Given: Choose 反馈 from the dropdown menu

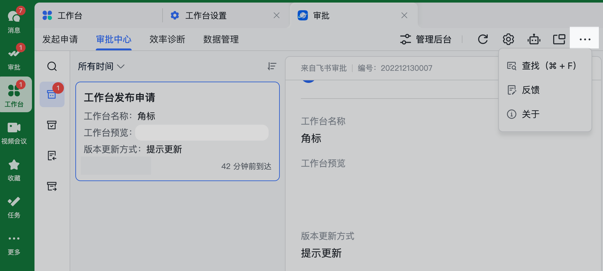Looking at the screenshot, I should click(x=545, y=90).
